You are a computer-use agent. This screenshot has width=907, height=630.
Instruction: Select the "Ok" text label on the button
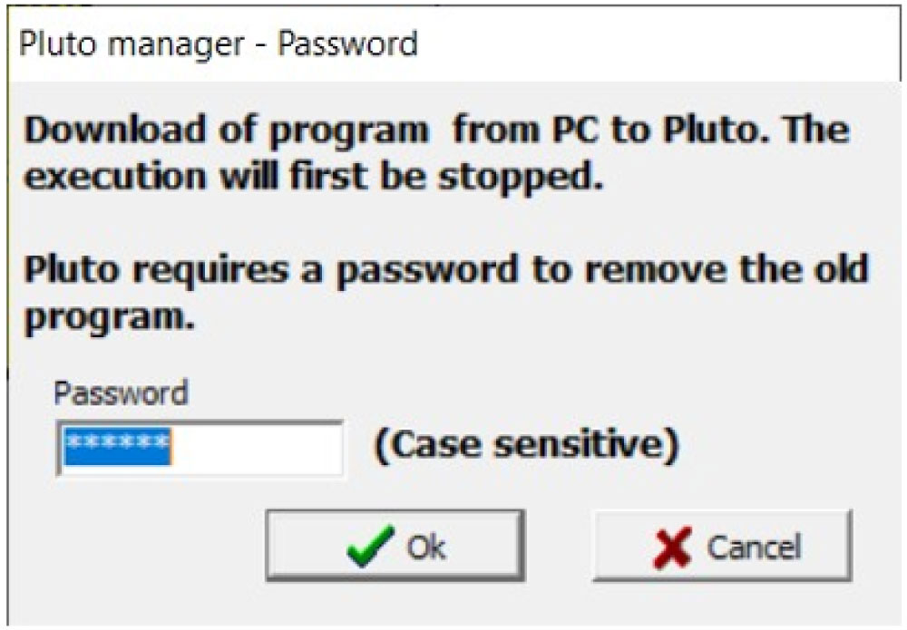pyautogui.click(x=425, y=547)
